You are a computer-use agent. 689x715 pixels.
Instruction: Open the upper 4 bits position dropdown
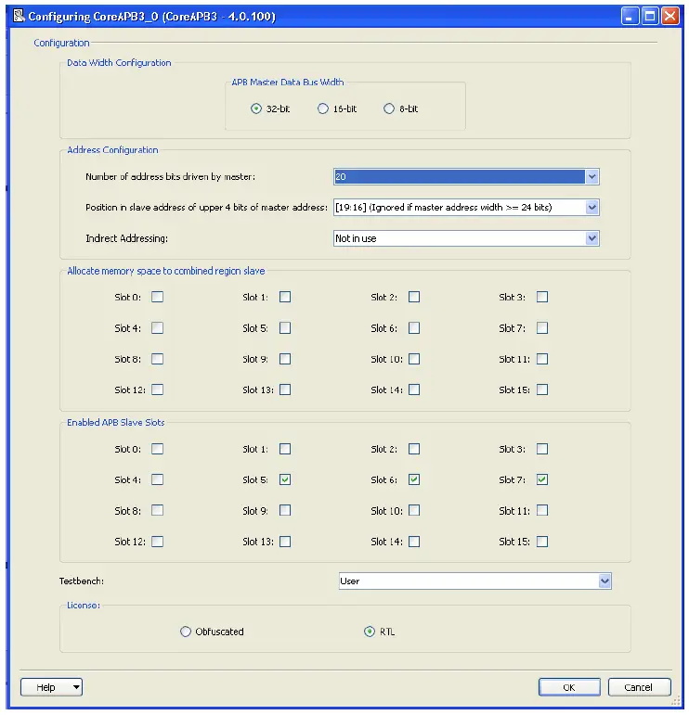point(591,208)
